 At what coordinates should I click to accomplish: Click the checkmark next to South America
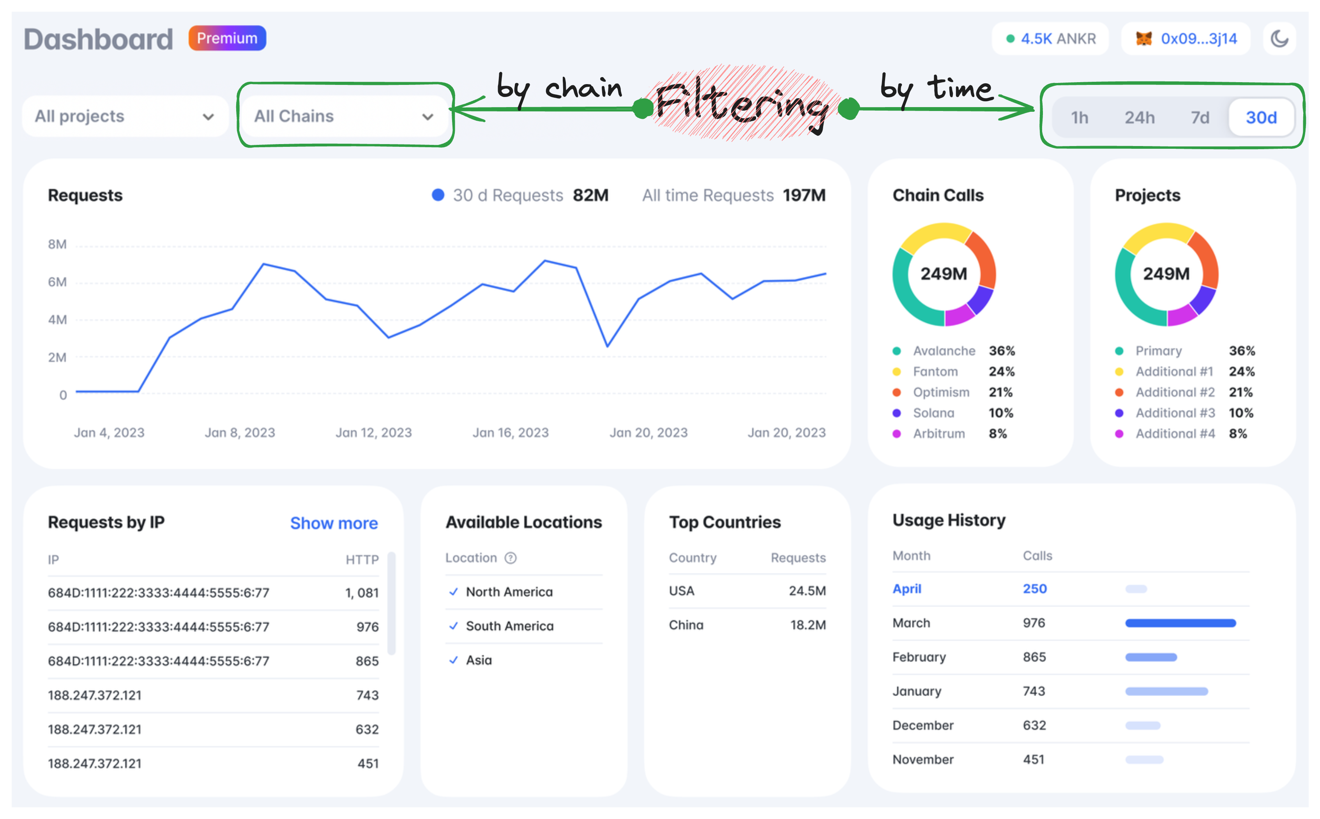click(x=453, y=626)
